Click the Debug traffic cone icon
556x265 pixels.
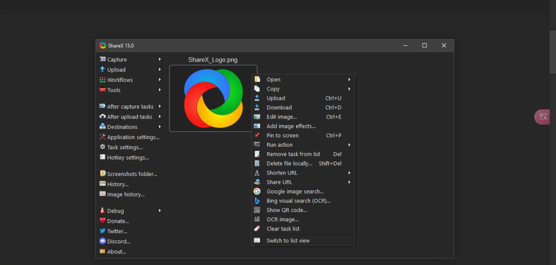[x=102, y=210]
